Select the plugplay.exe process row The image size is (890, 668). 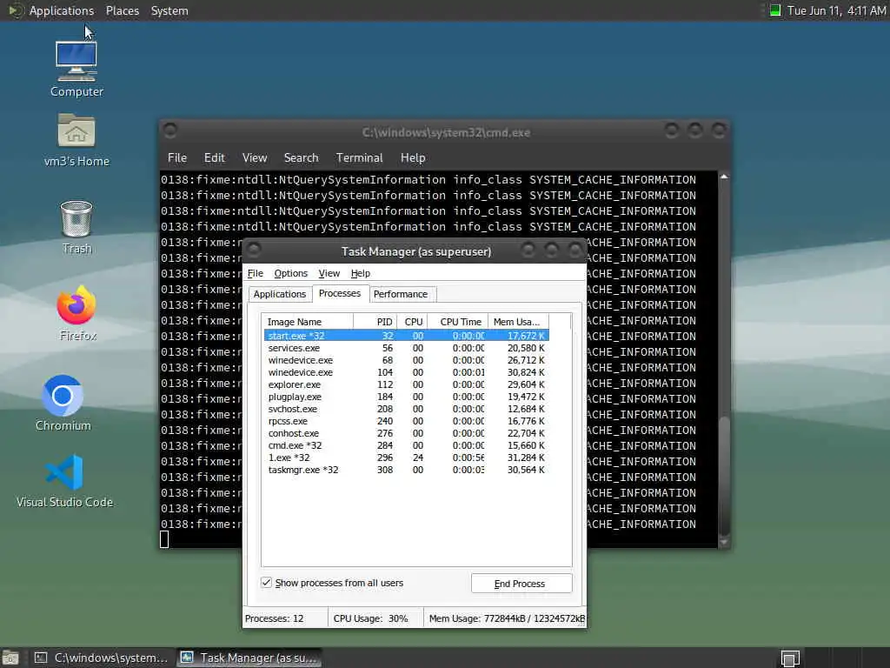point(406,397)
